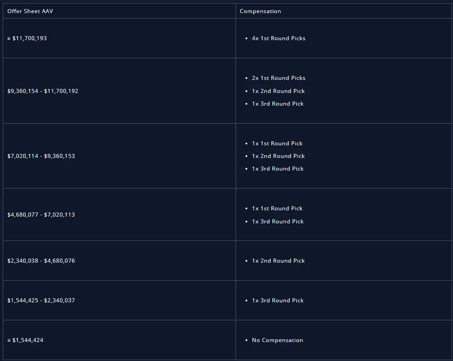This screenshot has width=453, height=361.
Task: Select the "≥ $11,700,193" AAV cell
Action: 27,38
